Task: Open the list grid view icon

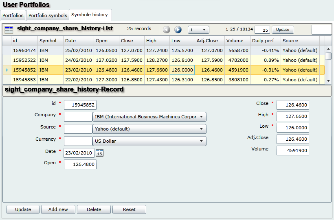Action: pos(9,30)
